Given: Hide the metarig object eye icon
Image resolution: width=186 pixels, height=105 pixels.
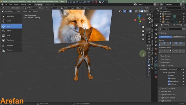Looking at the screenshot, I should (184, 22).
